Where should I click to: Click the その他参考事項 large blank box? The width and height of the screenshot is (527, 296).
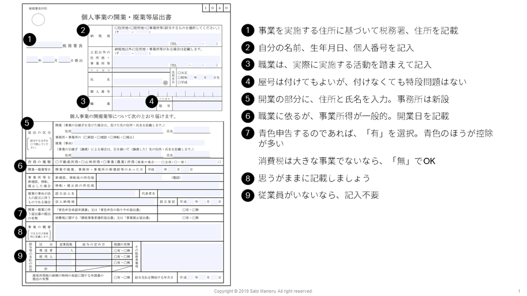pyautogui.click(x=182, y=256)
